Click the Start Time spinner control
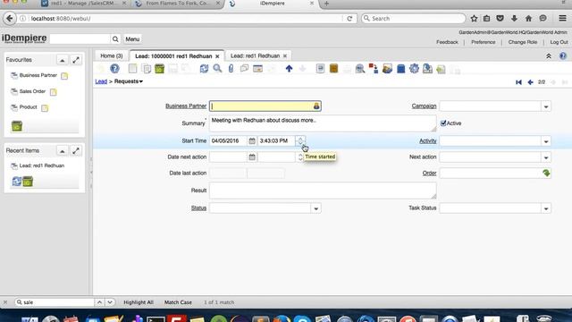The image size is (572, 322). (x=300, y=141)
